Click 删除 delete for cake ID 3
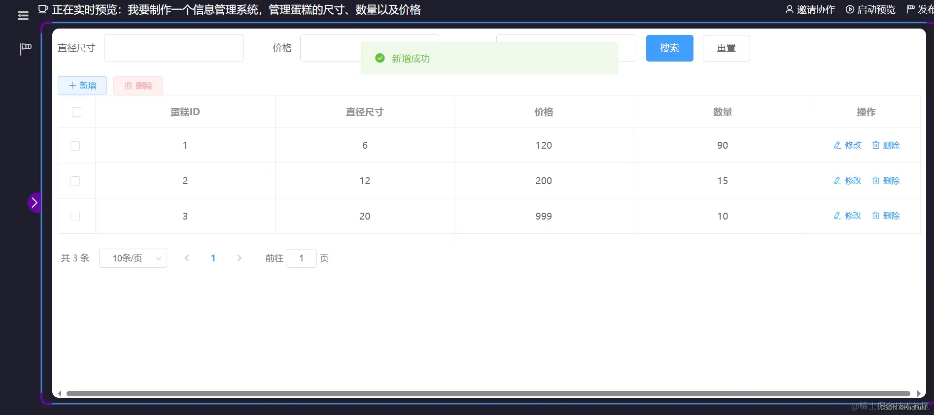 click(886, 216)
